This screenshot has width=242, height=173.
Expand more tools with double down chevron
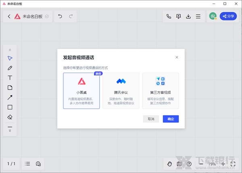pos(10,131)
